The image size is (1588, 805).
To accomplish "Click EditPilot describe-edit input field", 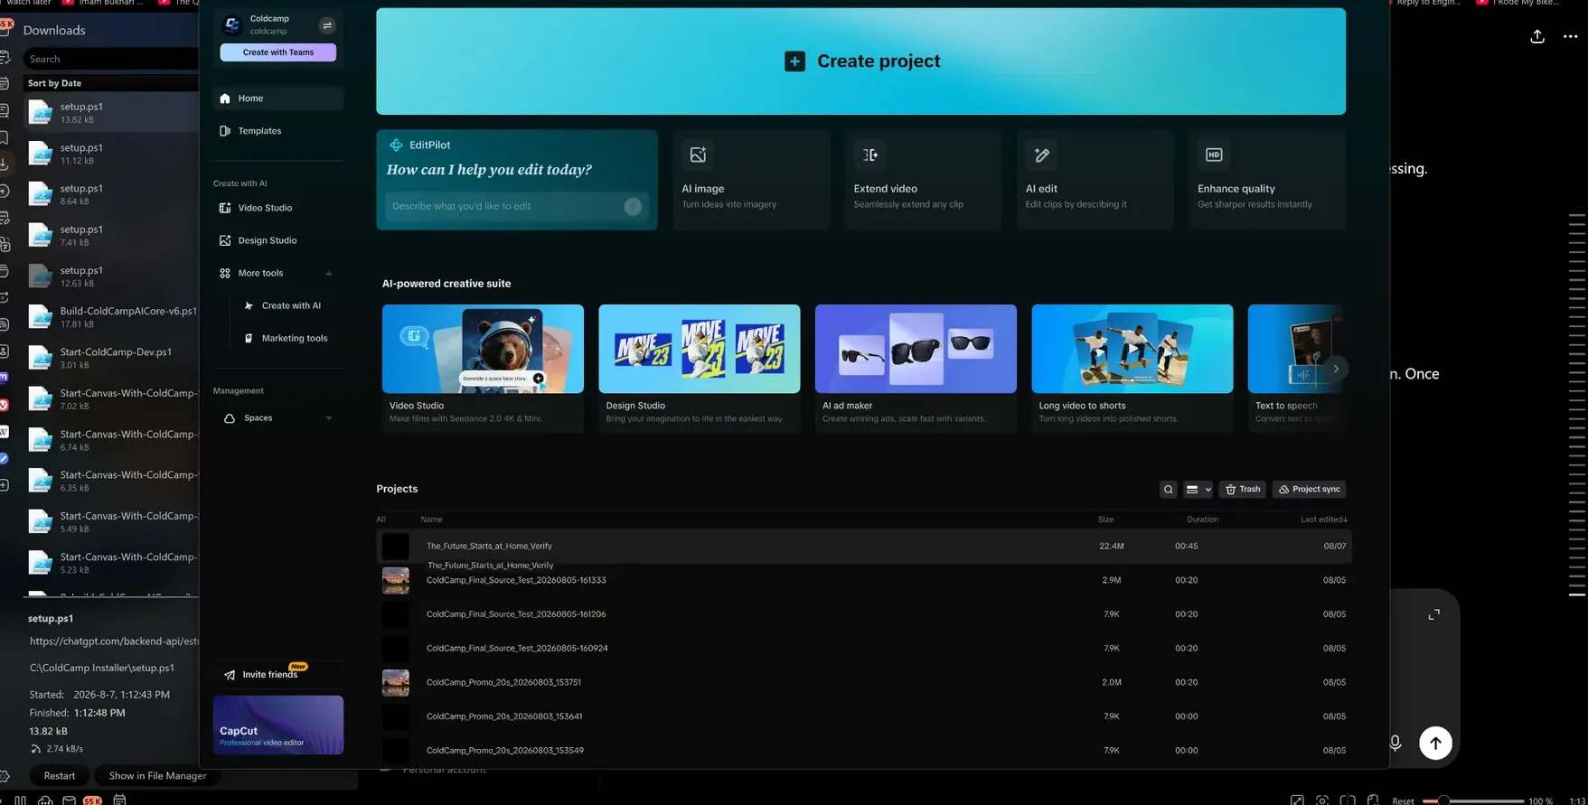I will coord(506,206).
